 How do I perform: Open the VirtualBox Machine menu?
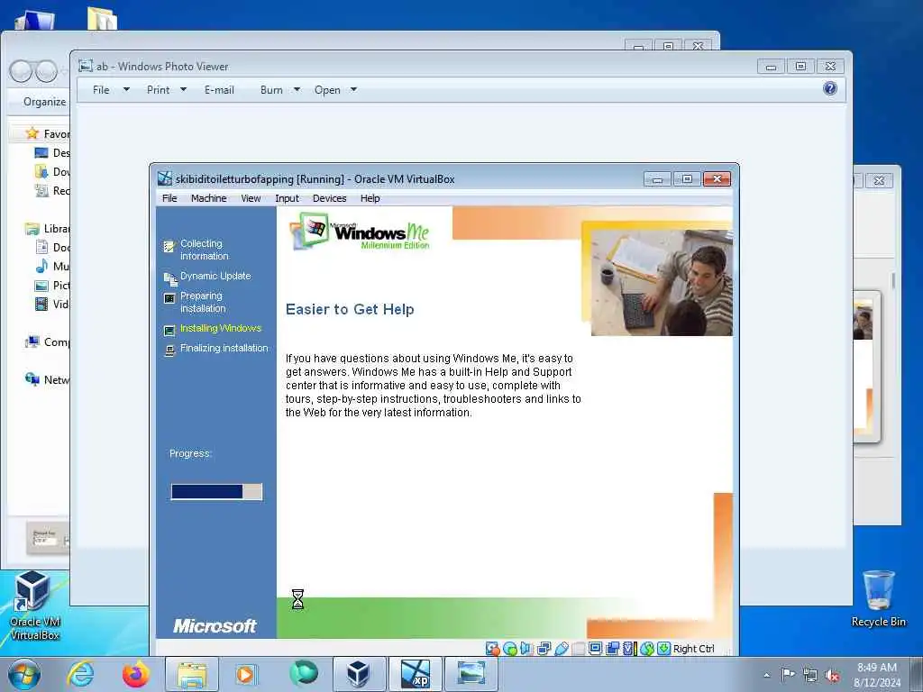click(x=208, y=198)
